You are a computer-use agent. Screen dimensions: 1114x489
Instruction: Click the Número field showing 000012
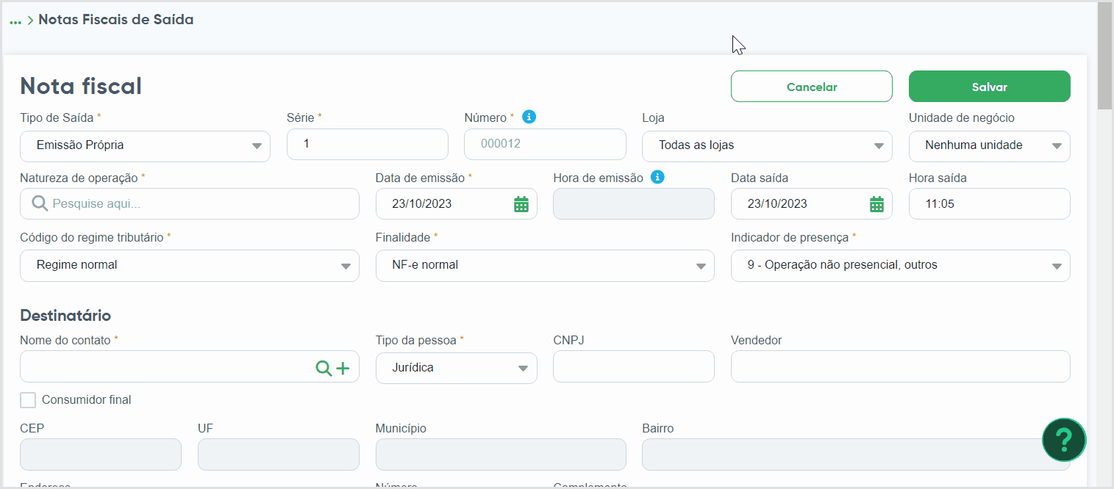click(545, 144)
